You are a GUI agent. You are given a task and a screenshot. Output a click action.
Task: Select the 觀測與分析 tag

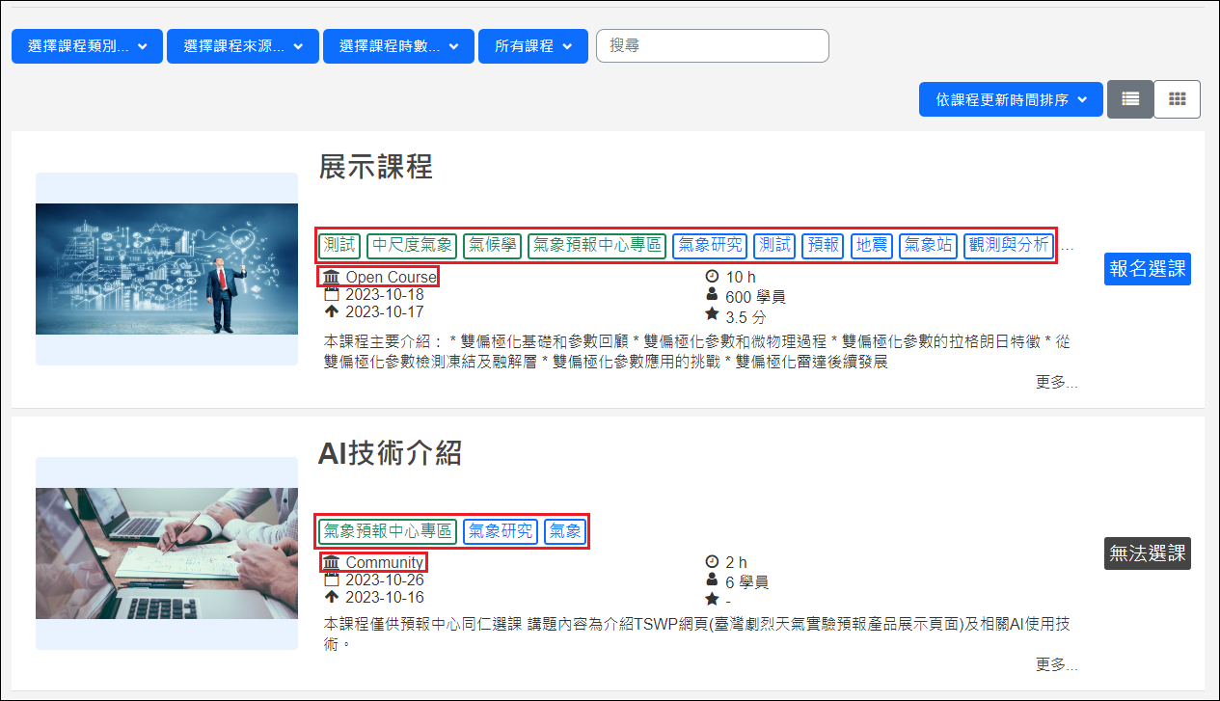[x=1009, y=245]
